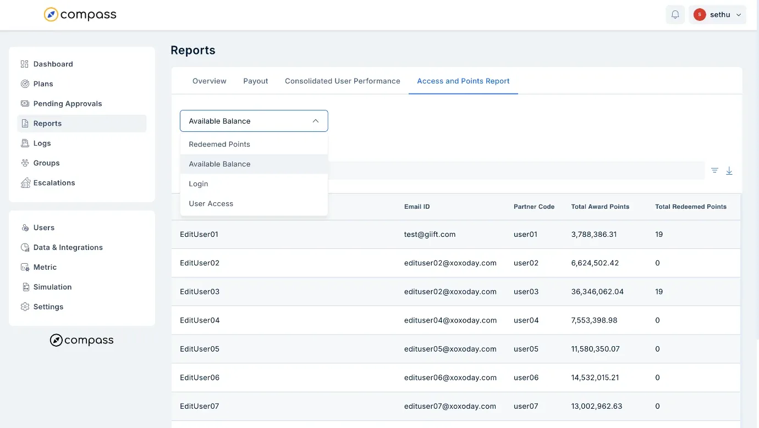
Task: Open the notifications bell icon
Action: coord(675,15)
